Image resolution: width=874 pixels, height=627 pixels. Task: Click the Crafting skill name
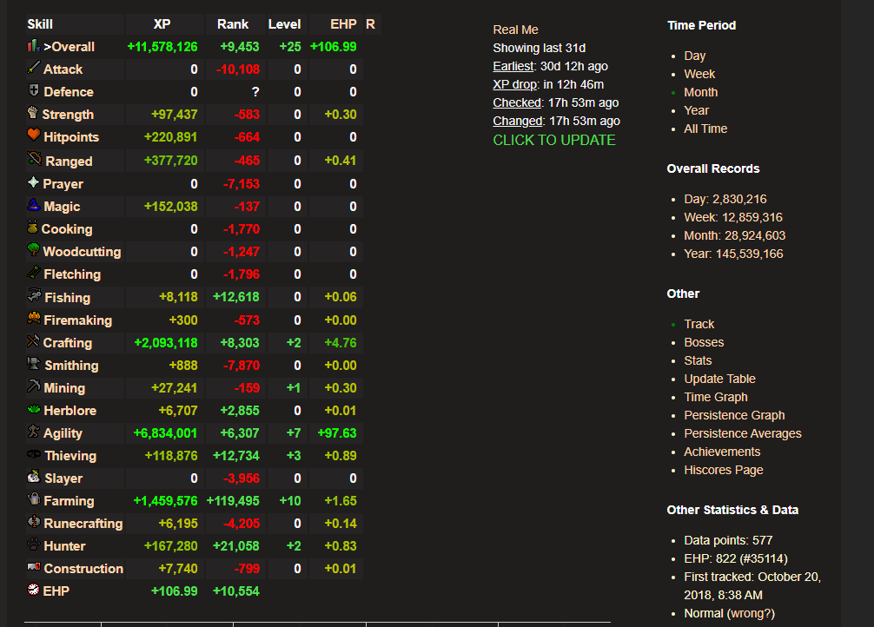click(x=68, y=343)
